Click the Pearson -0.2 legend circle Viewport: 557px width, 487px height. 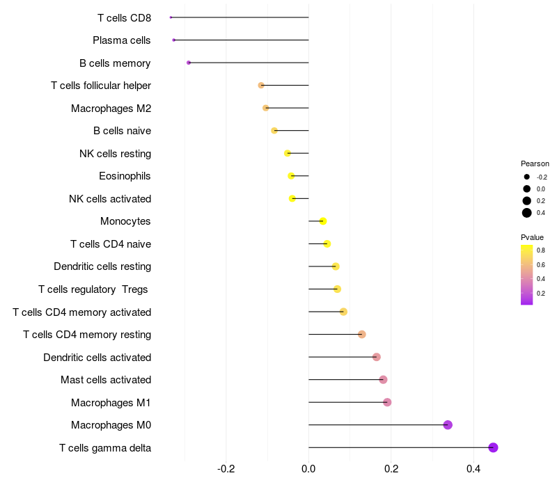coord(527,177)
